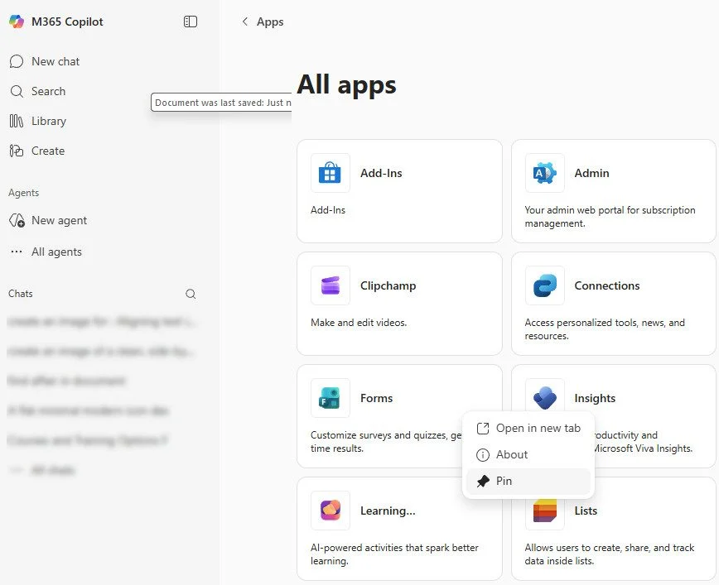
Task: Click the open-external icon in context menu
Action: coord(483,429)
